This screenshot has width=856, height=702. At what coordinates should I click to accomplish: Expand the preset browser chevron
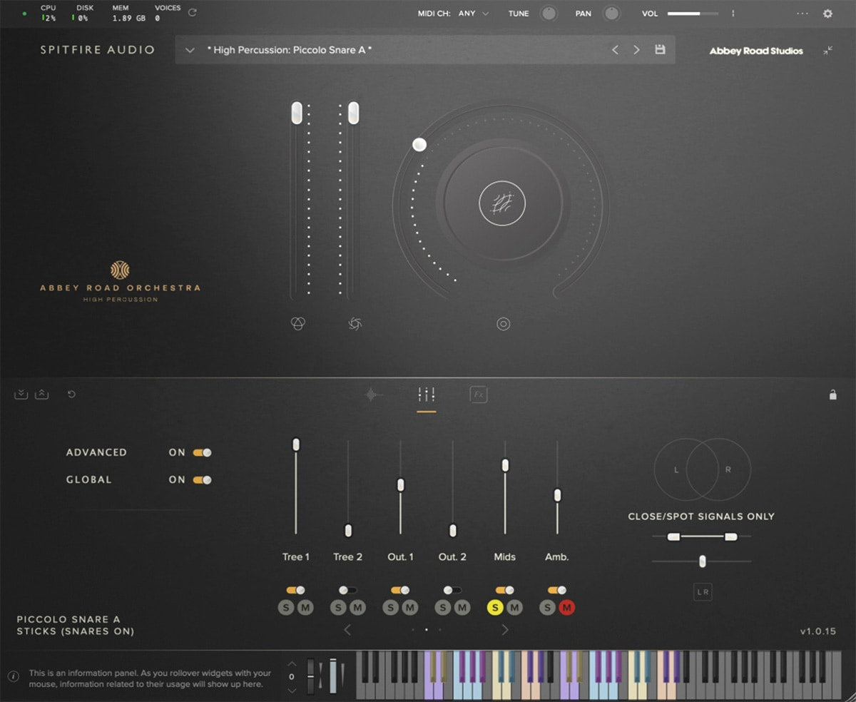190,50
